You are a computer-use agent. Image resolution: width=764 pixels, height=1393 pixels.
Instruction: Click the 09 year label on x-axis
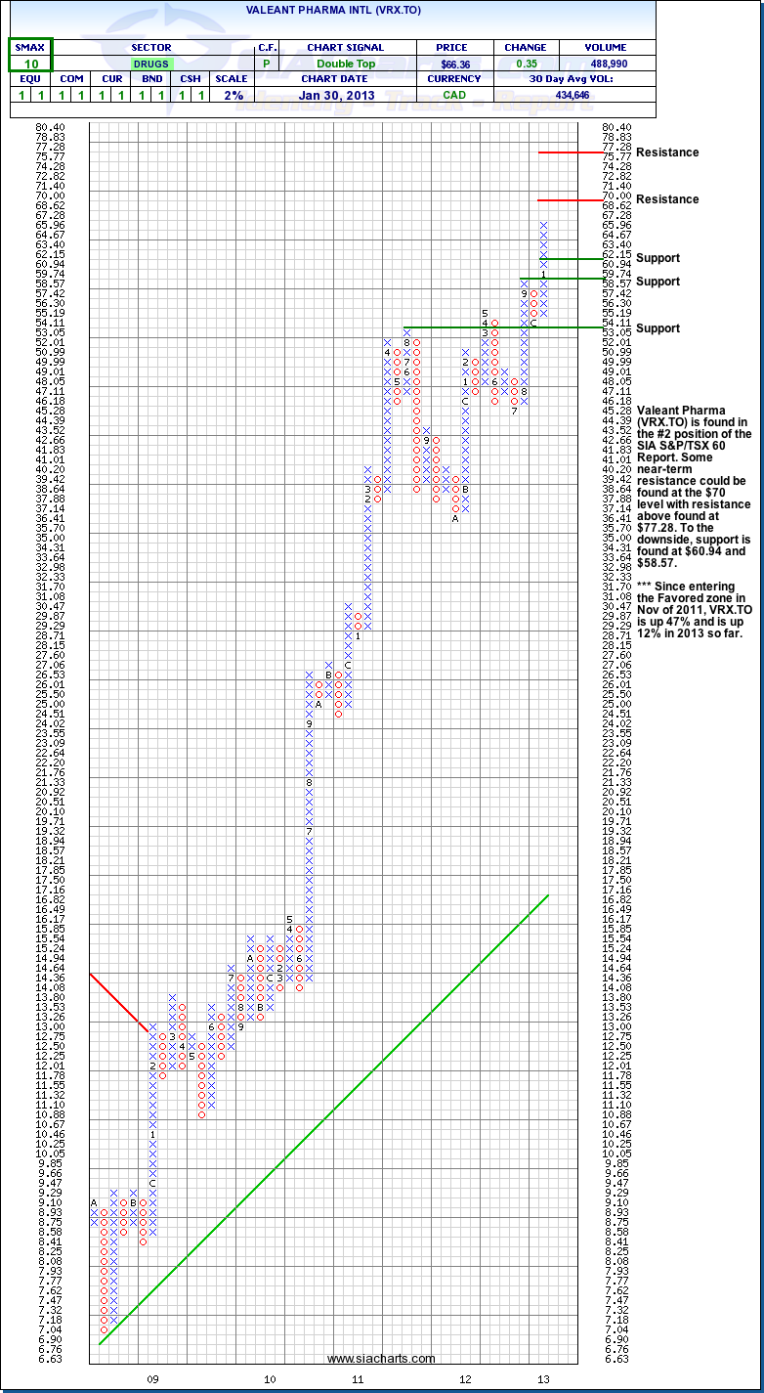pos(152,1378)
